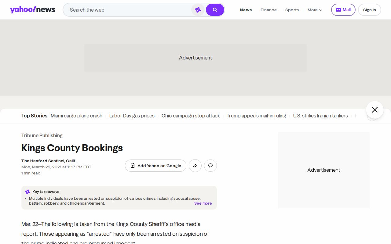The height and width of the screenshot is (244, 391).
Task: Click The Hanford Sentinel, Calif. byline
Action: (49, 161)
